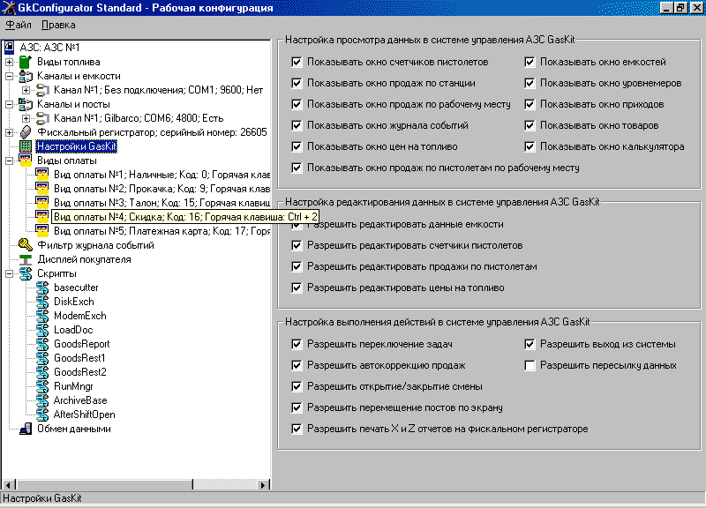This screenshot has height=508, width=706.
Task: Uncheck Разрешить перемещение постов по экрану
Action: coord(297,407)
